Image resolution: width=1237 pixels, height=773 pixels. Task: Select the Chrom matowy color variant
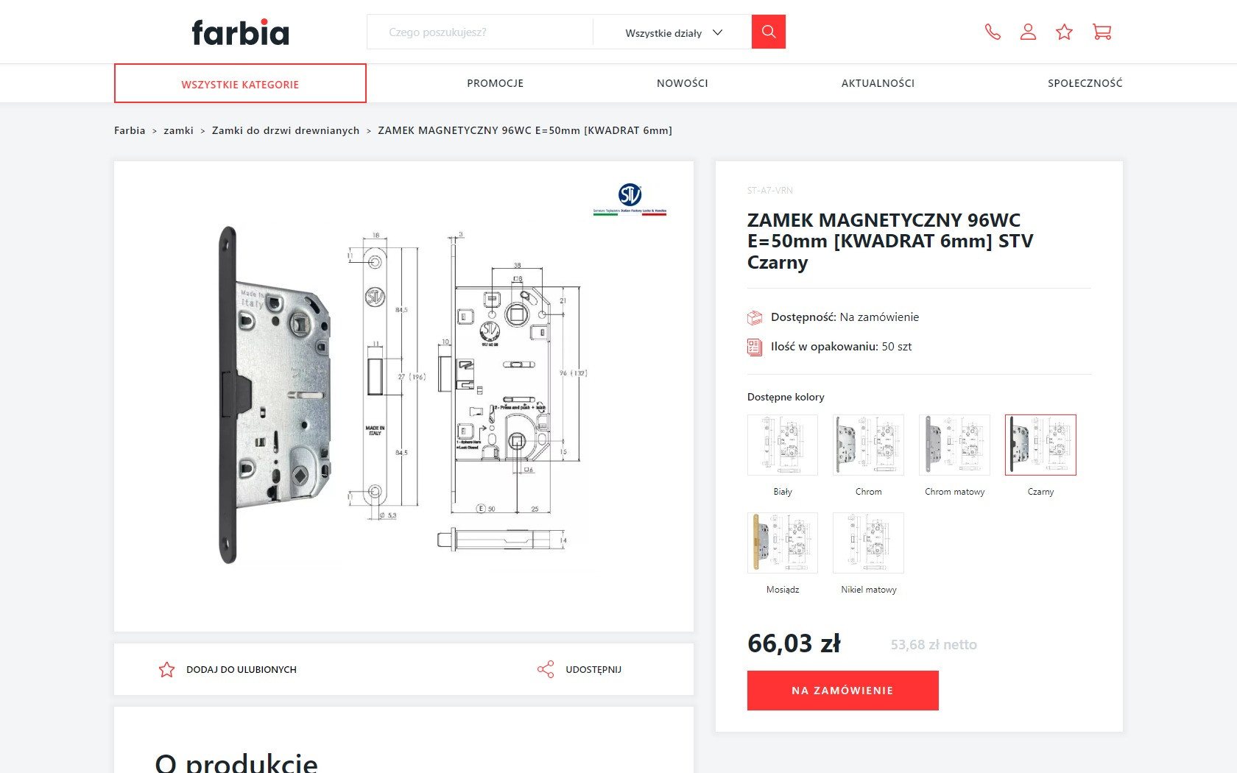[x=954, y=445]
